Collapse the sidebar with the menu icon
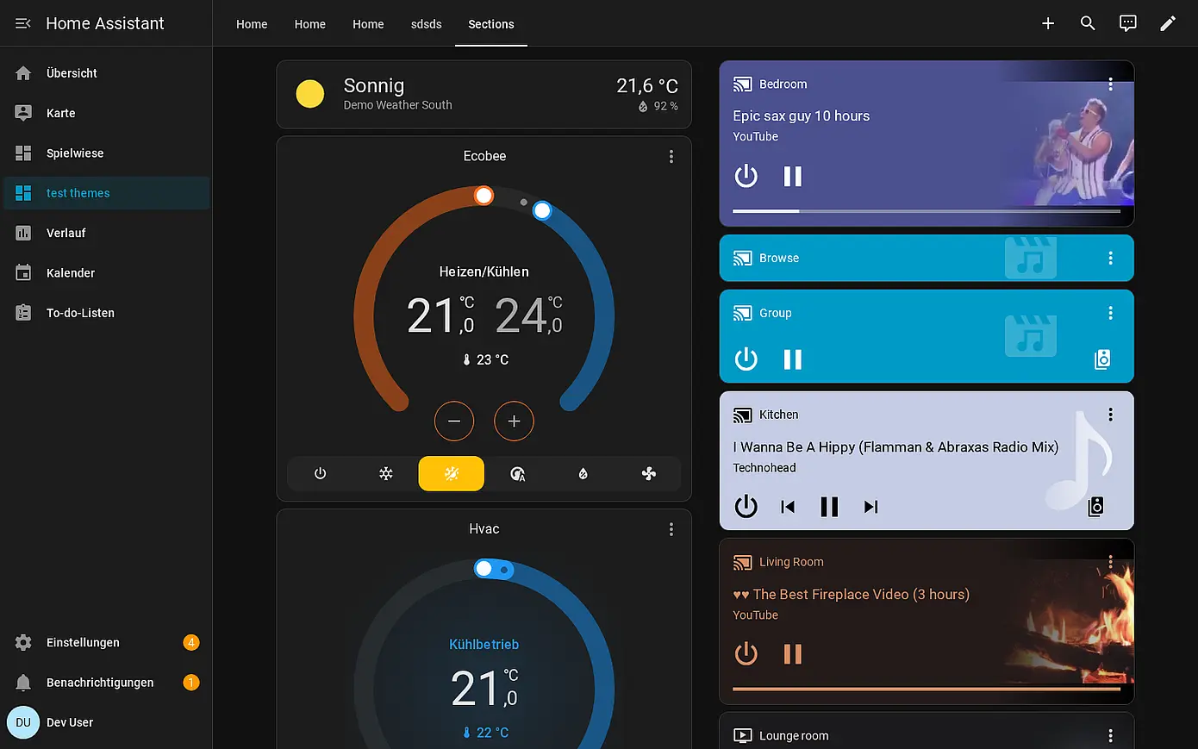 [23, 23]
